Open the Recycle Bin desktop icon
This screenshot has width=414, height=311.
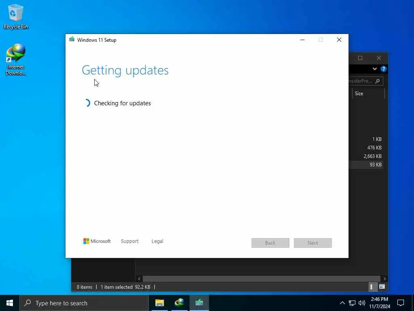16,16
